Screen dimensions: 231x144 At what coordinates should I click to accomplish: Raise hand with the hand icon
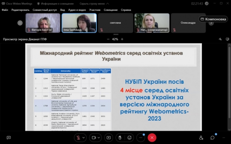coord(120,138)
